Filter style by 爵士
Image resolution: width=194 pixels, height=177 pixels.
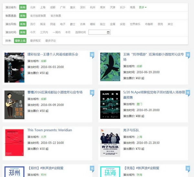coord(73,24)
